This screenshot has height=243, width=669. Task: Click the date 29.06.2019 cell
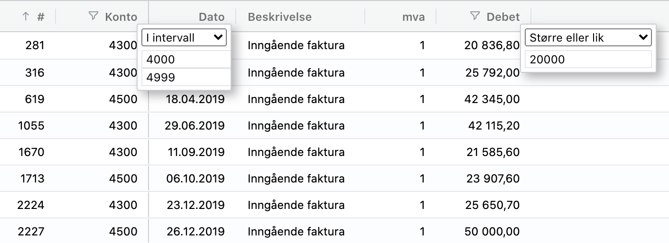coord(195,126)
